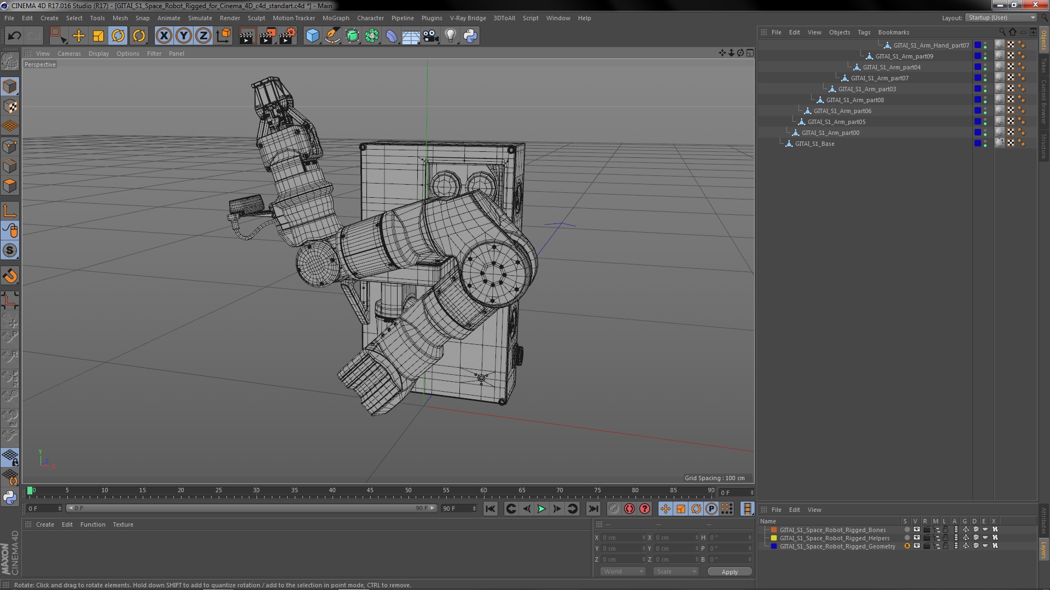Toggle Z axis lock

[x=203, y=36]
